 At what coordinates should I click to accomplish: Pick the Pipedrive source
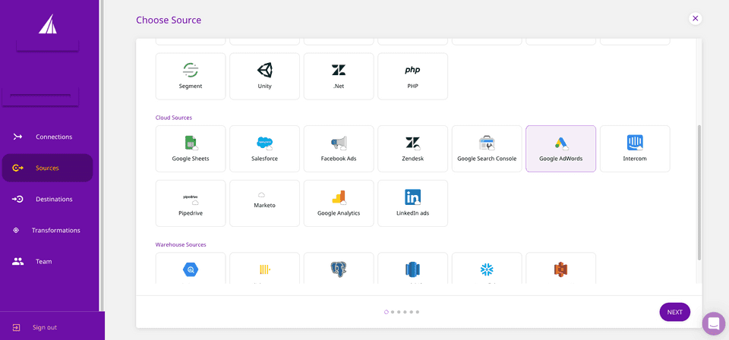click(x=191, y=203)
